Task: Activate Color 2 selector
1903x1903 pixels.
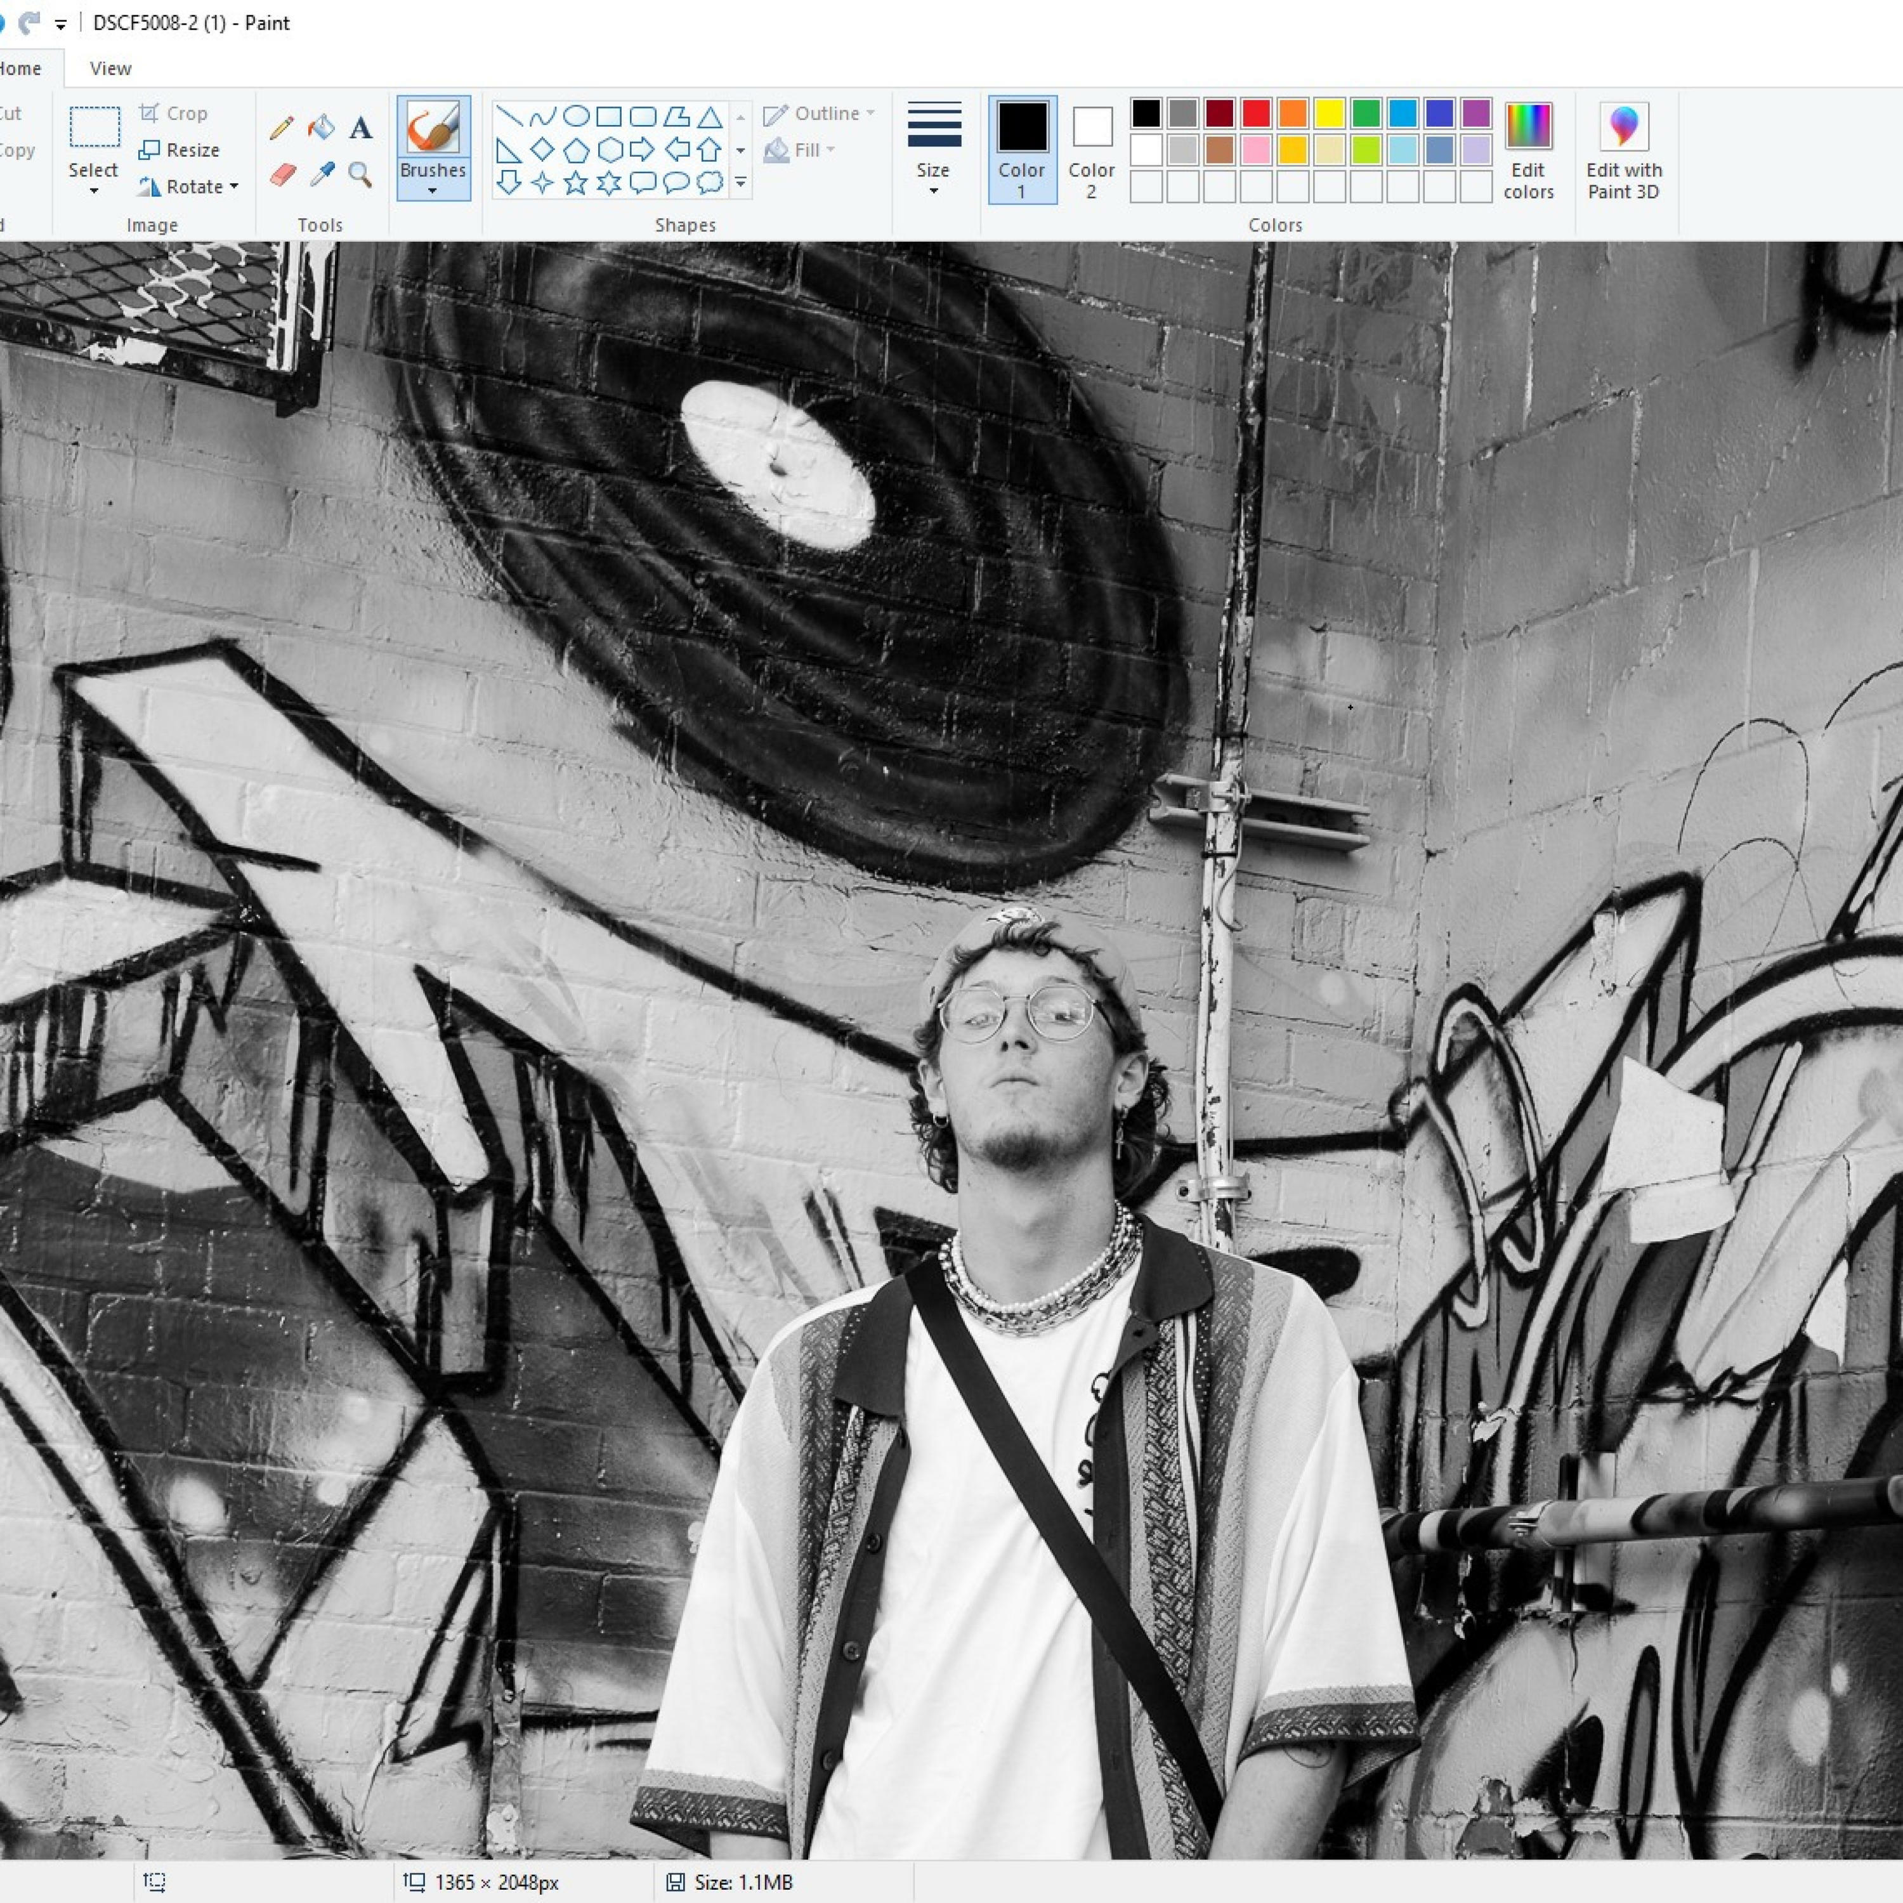Action: [1091, 150]
